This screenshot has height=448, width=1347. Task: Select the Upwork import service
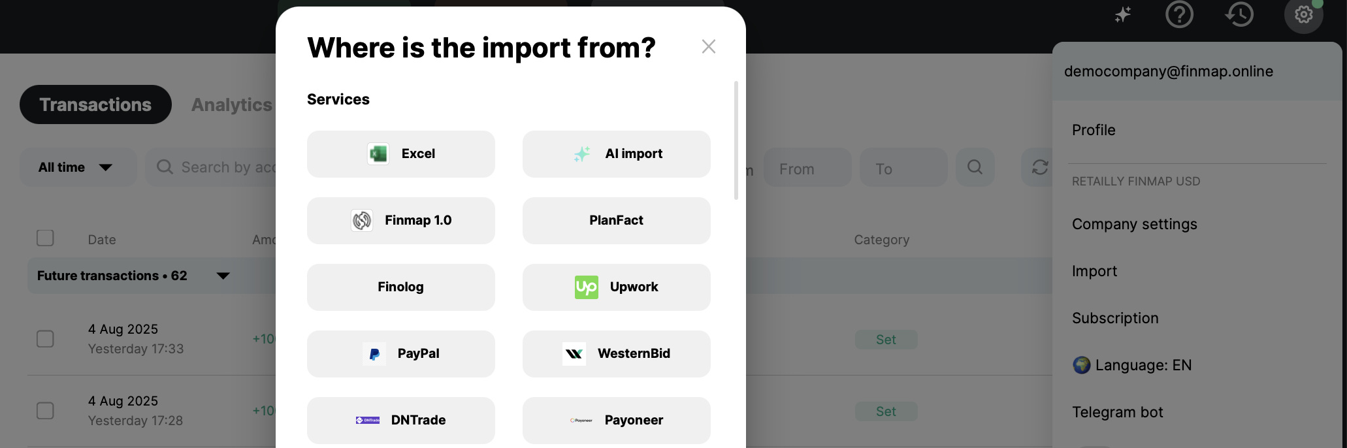click(616, 287)
